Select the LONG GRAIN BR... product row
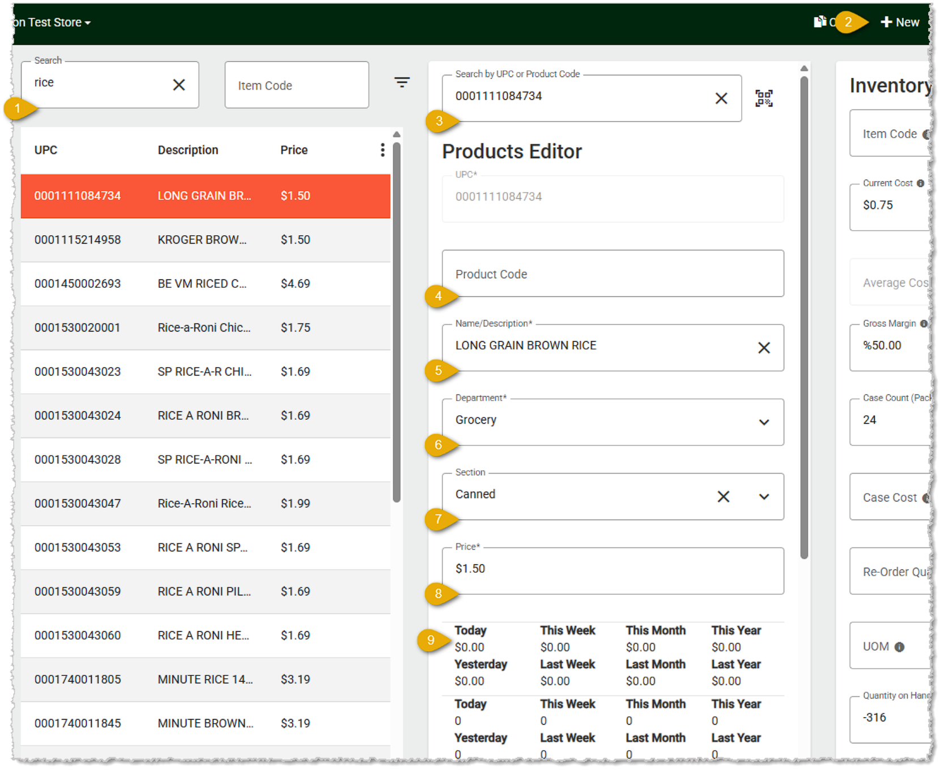 coord(206,196)
